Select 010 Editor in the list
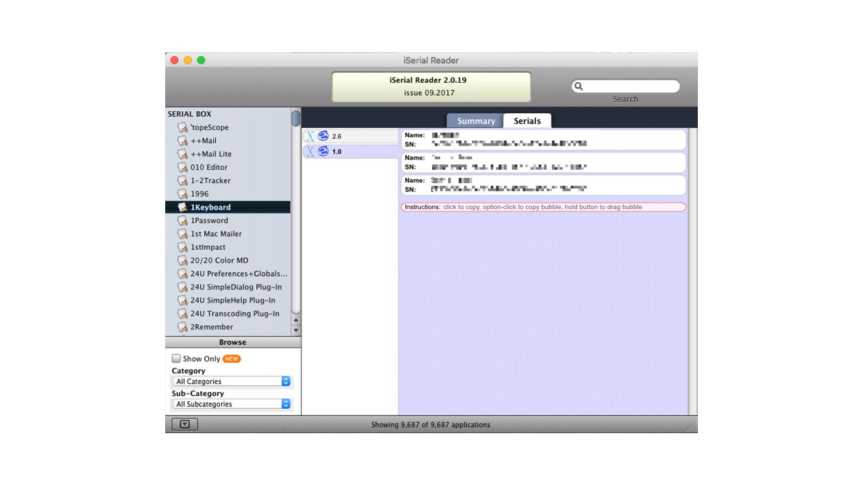Viewport: 863px width, 485px height. point(228,167)
